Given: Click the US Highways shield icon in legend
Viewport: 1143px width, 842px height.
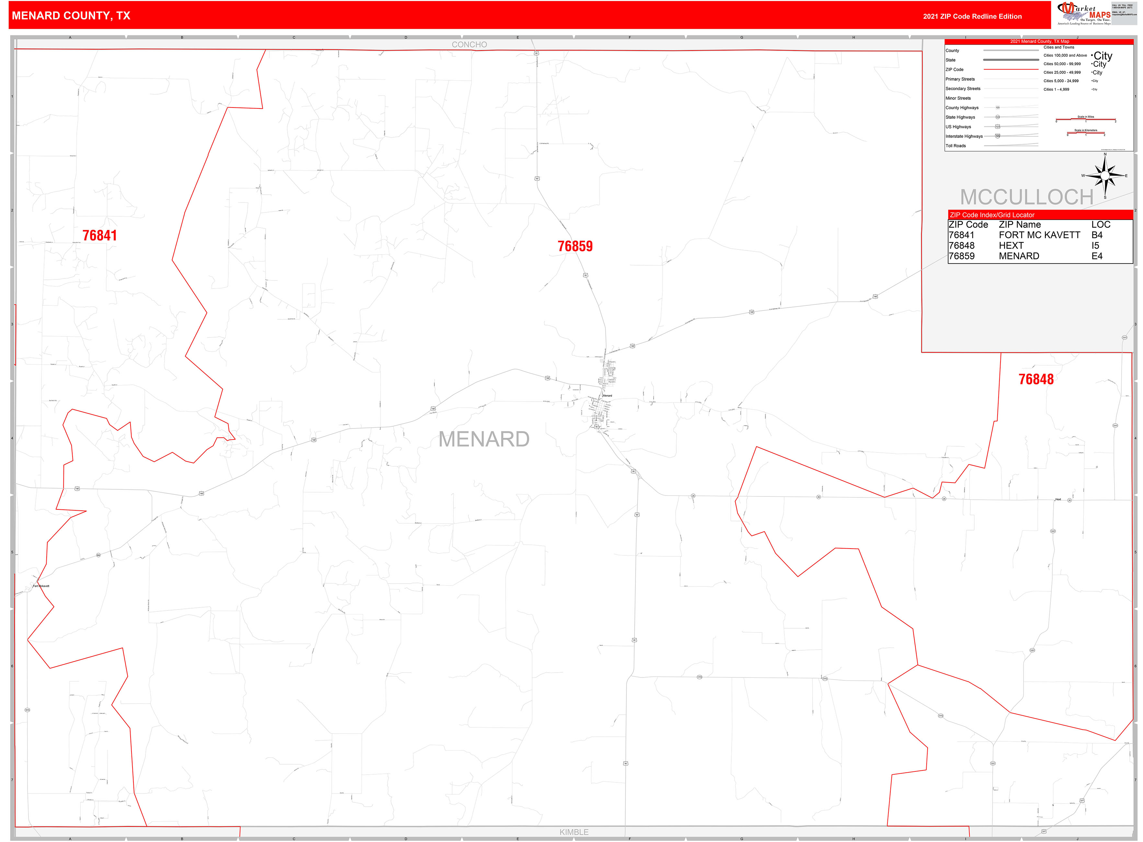Looking at the screenshot, I should click(x=998, y=126).
